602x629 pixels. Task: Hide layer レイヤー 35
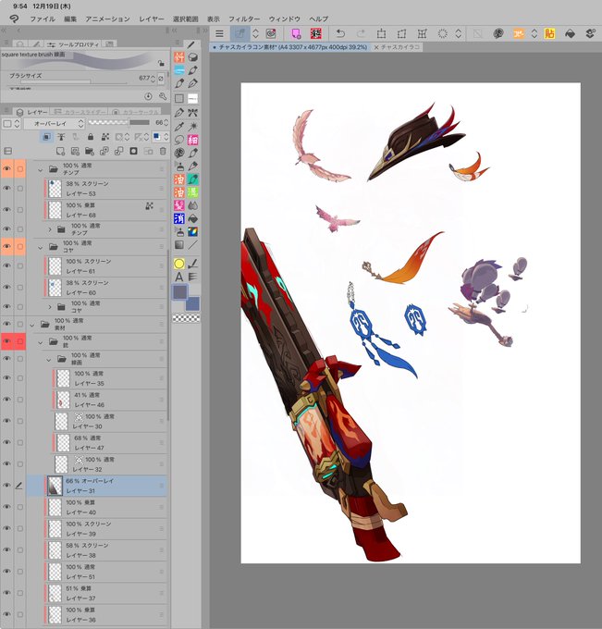(x=6, y=378)
